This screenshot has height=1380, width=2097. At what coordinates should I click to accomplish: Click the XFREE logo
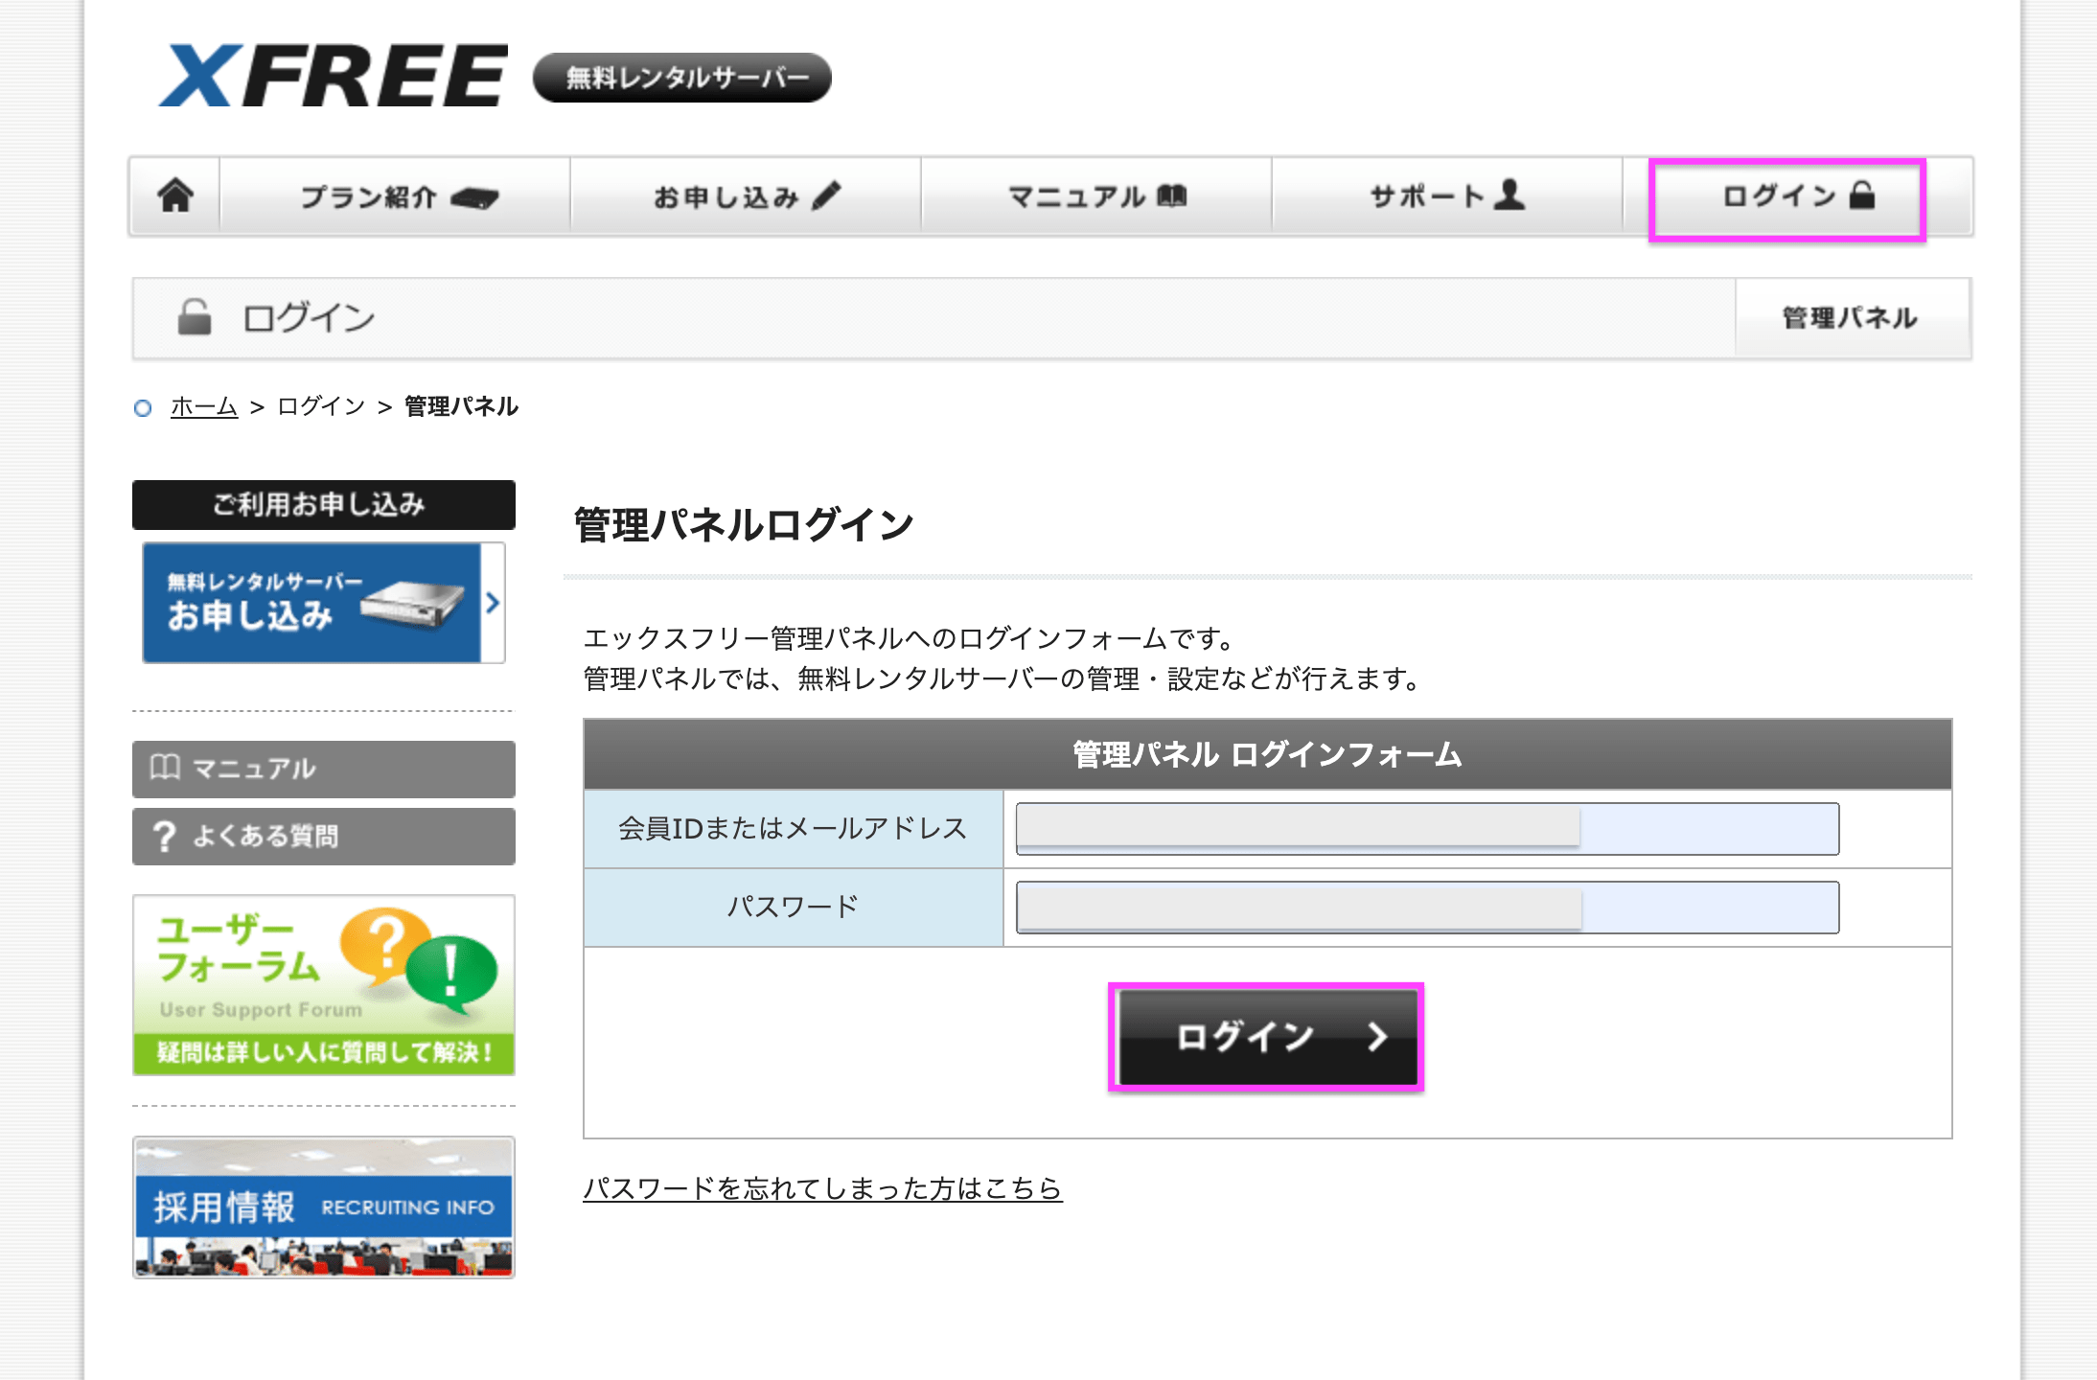pos(334,77)
